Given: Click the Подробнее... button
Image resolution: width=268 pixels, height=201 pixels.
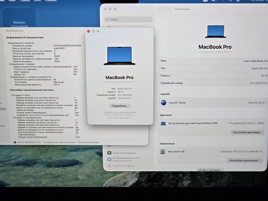Looking at the screenshot, I should 120,106.
